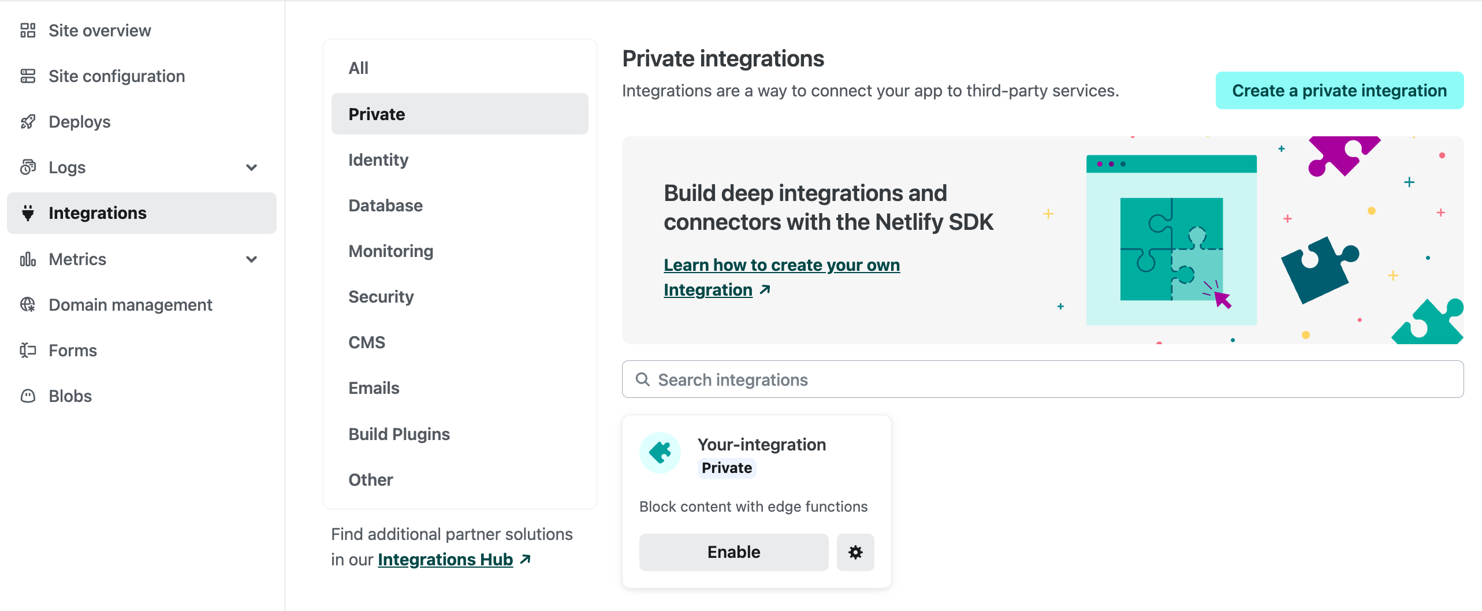Screen dimensions: 1482x611
Task: Click the Logs icon in sidebar
Action: coord(28,167)
